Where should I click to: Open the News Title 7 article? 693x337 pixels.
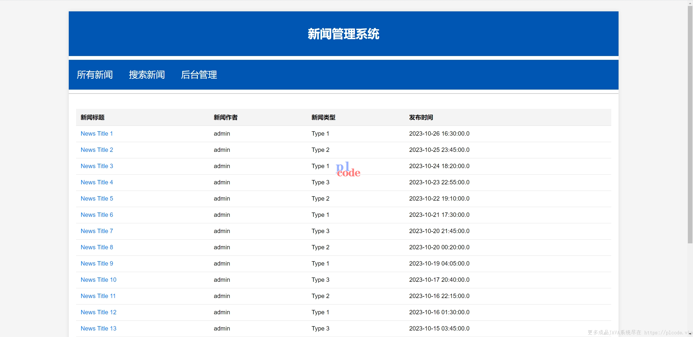tap(97, 231)
